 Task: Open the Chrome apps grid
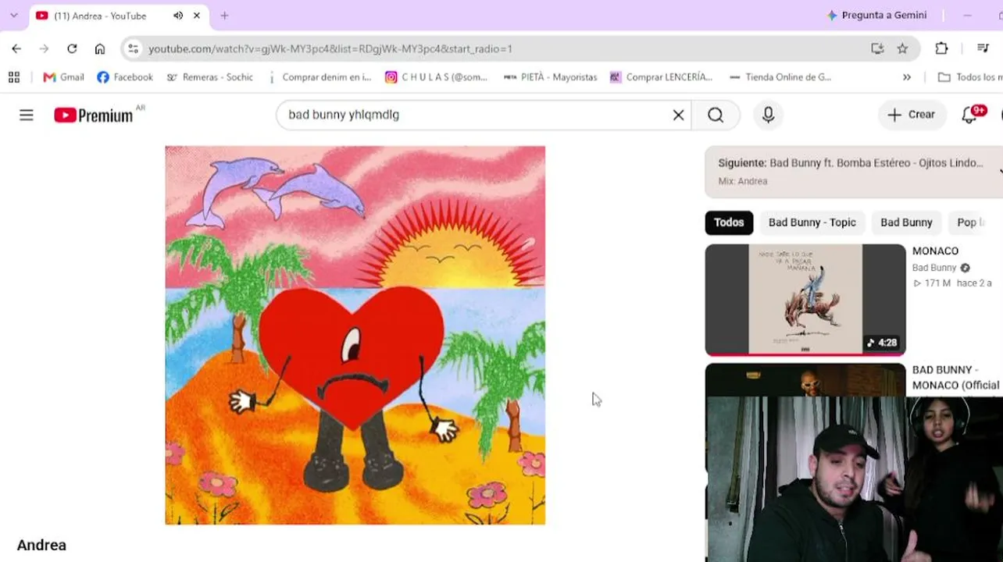(x=14, y=77)
